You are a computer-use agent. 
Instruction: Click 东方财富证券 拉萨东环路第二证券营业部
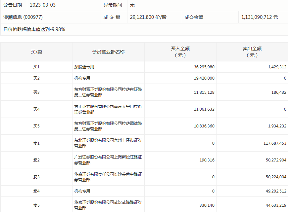(108, 92)
